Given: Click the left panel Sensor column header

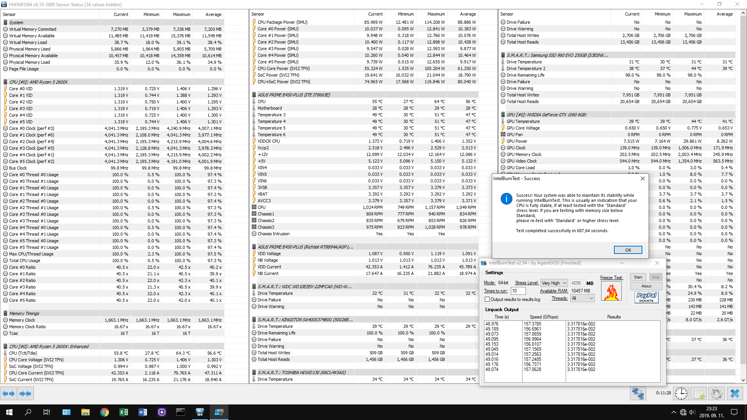Looking at the screenshot, I should click(51, 14).
